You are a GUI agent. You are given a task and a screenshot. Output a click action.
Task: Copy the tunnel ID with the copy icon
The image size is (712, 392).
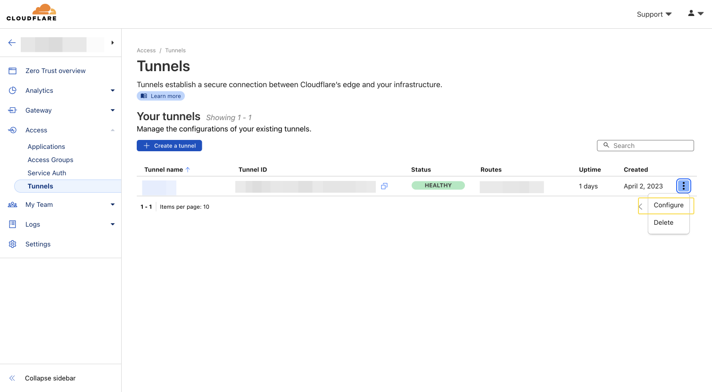pyautogui.click(x=384, y=186)
